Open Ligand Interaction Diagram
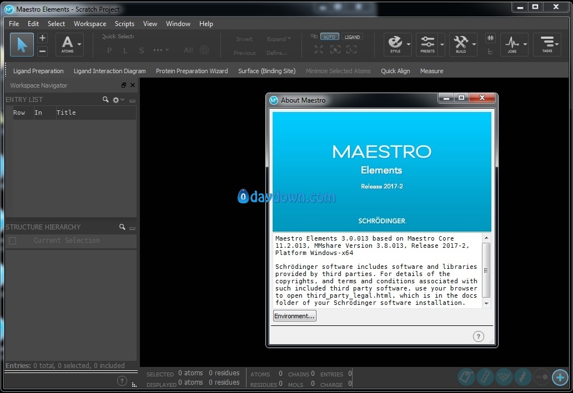This screenshot has height=393, width=573. click(x=109, y=71)
